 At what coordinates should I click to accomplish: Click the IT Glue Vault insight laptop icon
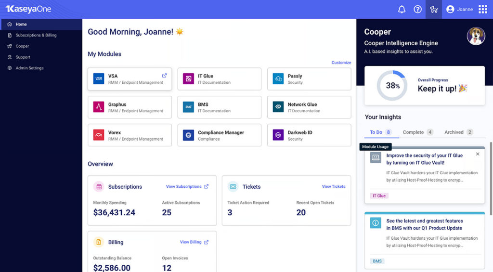tap(376, 157)
